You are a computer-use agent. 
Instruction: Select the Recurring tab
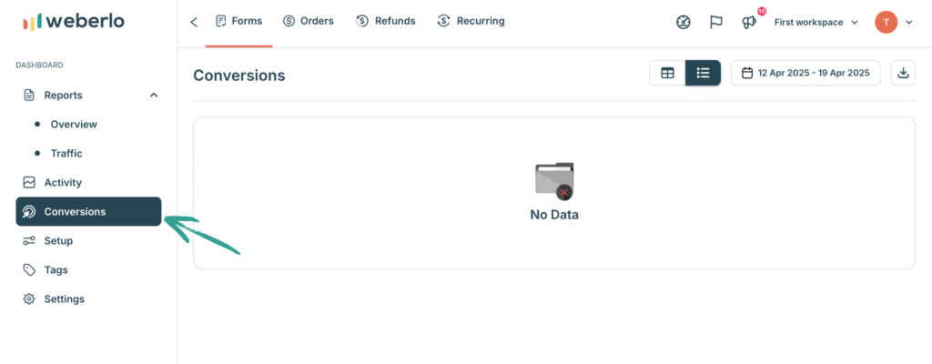coord(471,22)
